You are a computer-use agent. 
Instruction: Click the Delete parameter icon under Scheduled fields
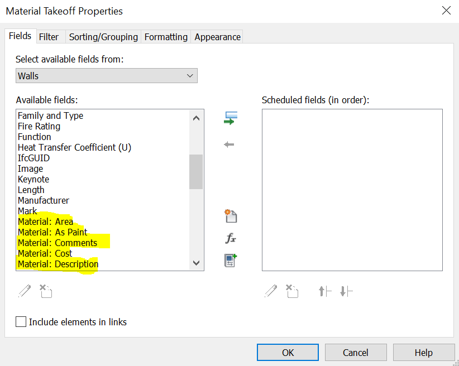pos(292,291)
